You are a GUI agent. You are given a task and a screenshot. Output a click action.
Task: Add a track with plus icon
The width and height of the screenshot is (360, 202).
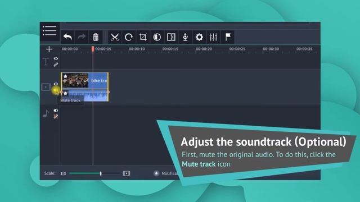tap(49, 49)
